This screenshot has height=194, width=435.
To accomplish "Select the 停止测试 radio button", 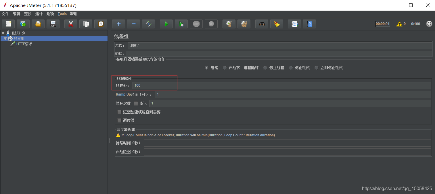I will pos(291,68).
